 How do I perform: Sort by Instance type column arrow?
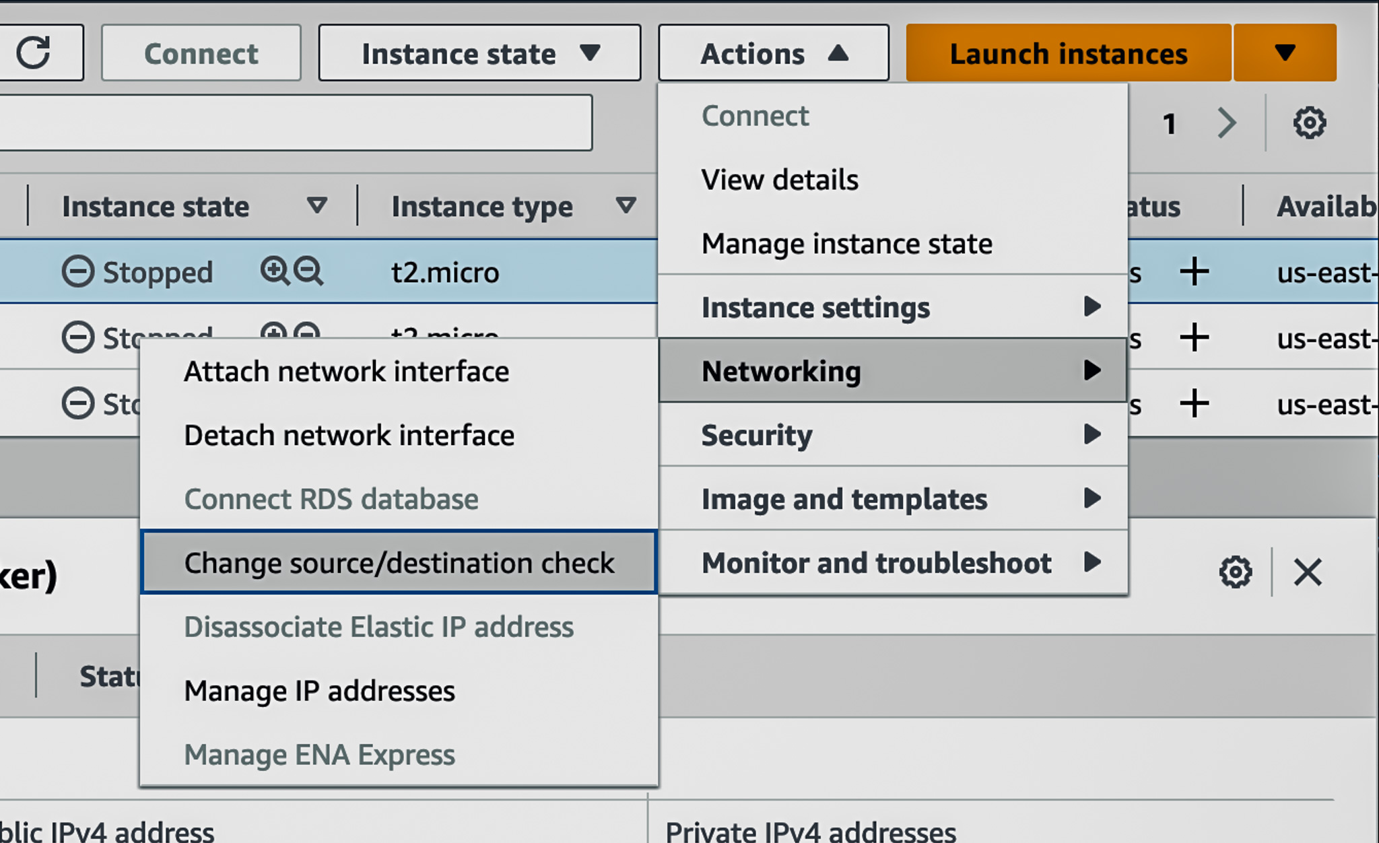pos(626,205)
